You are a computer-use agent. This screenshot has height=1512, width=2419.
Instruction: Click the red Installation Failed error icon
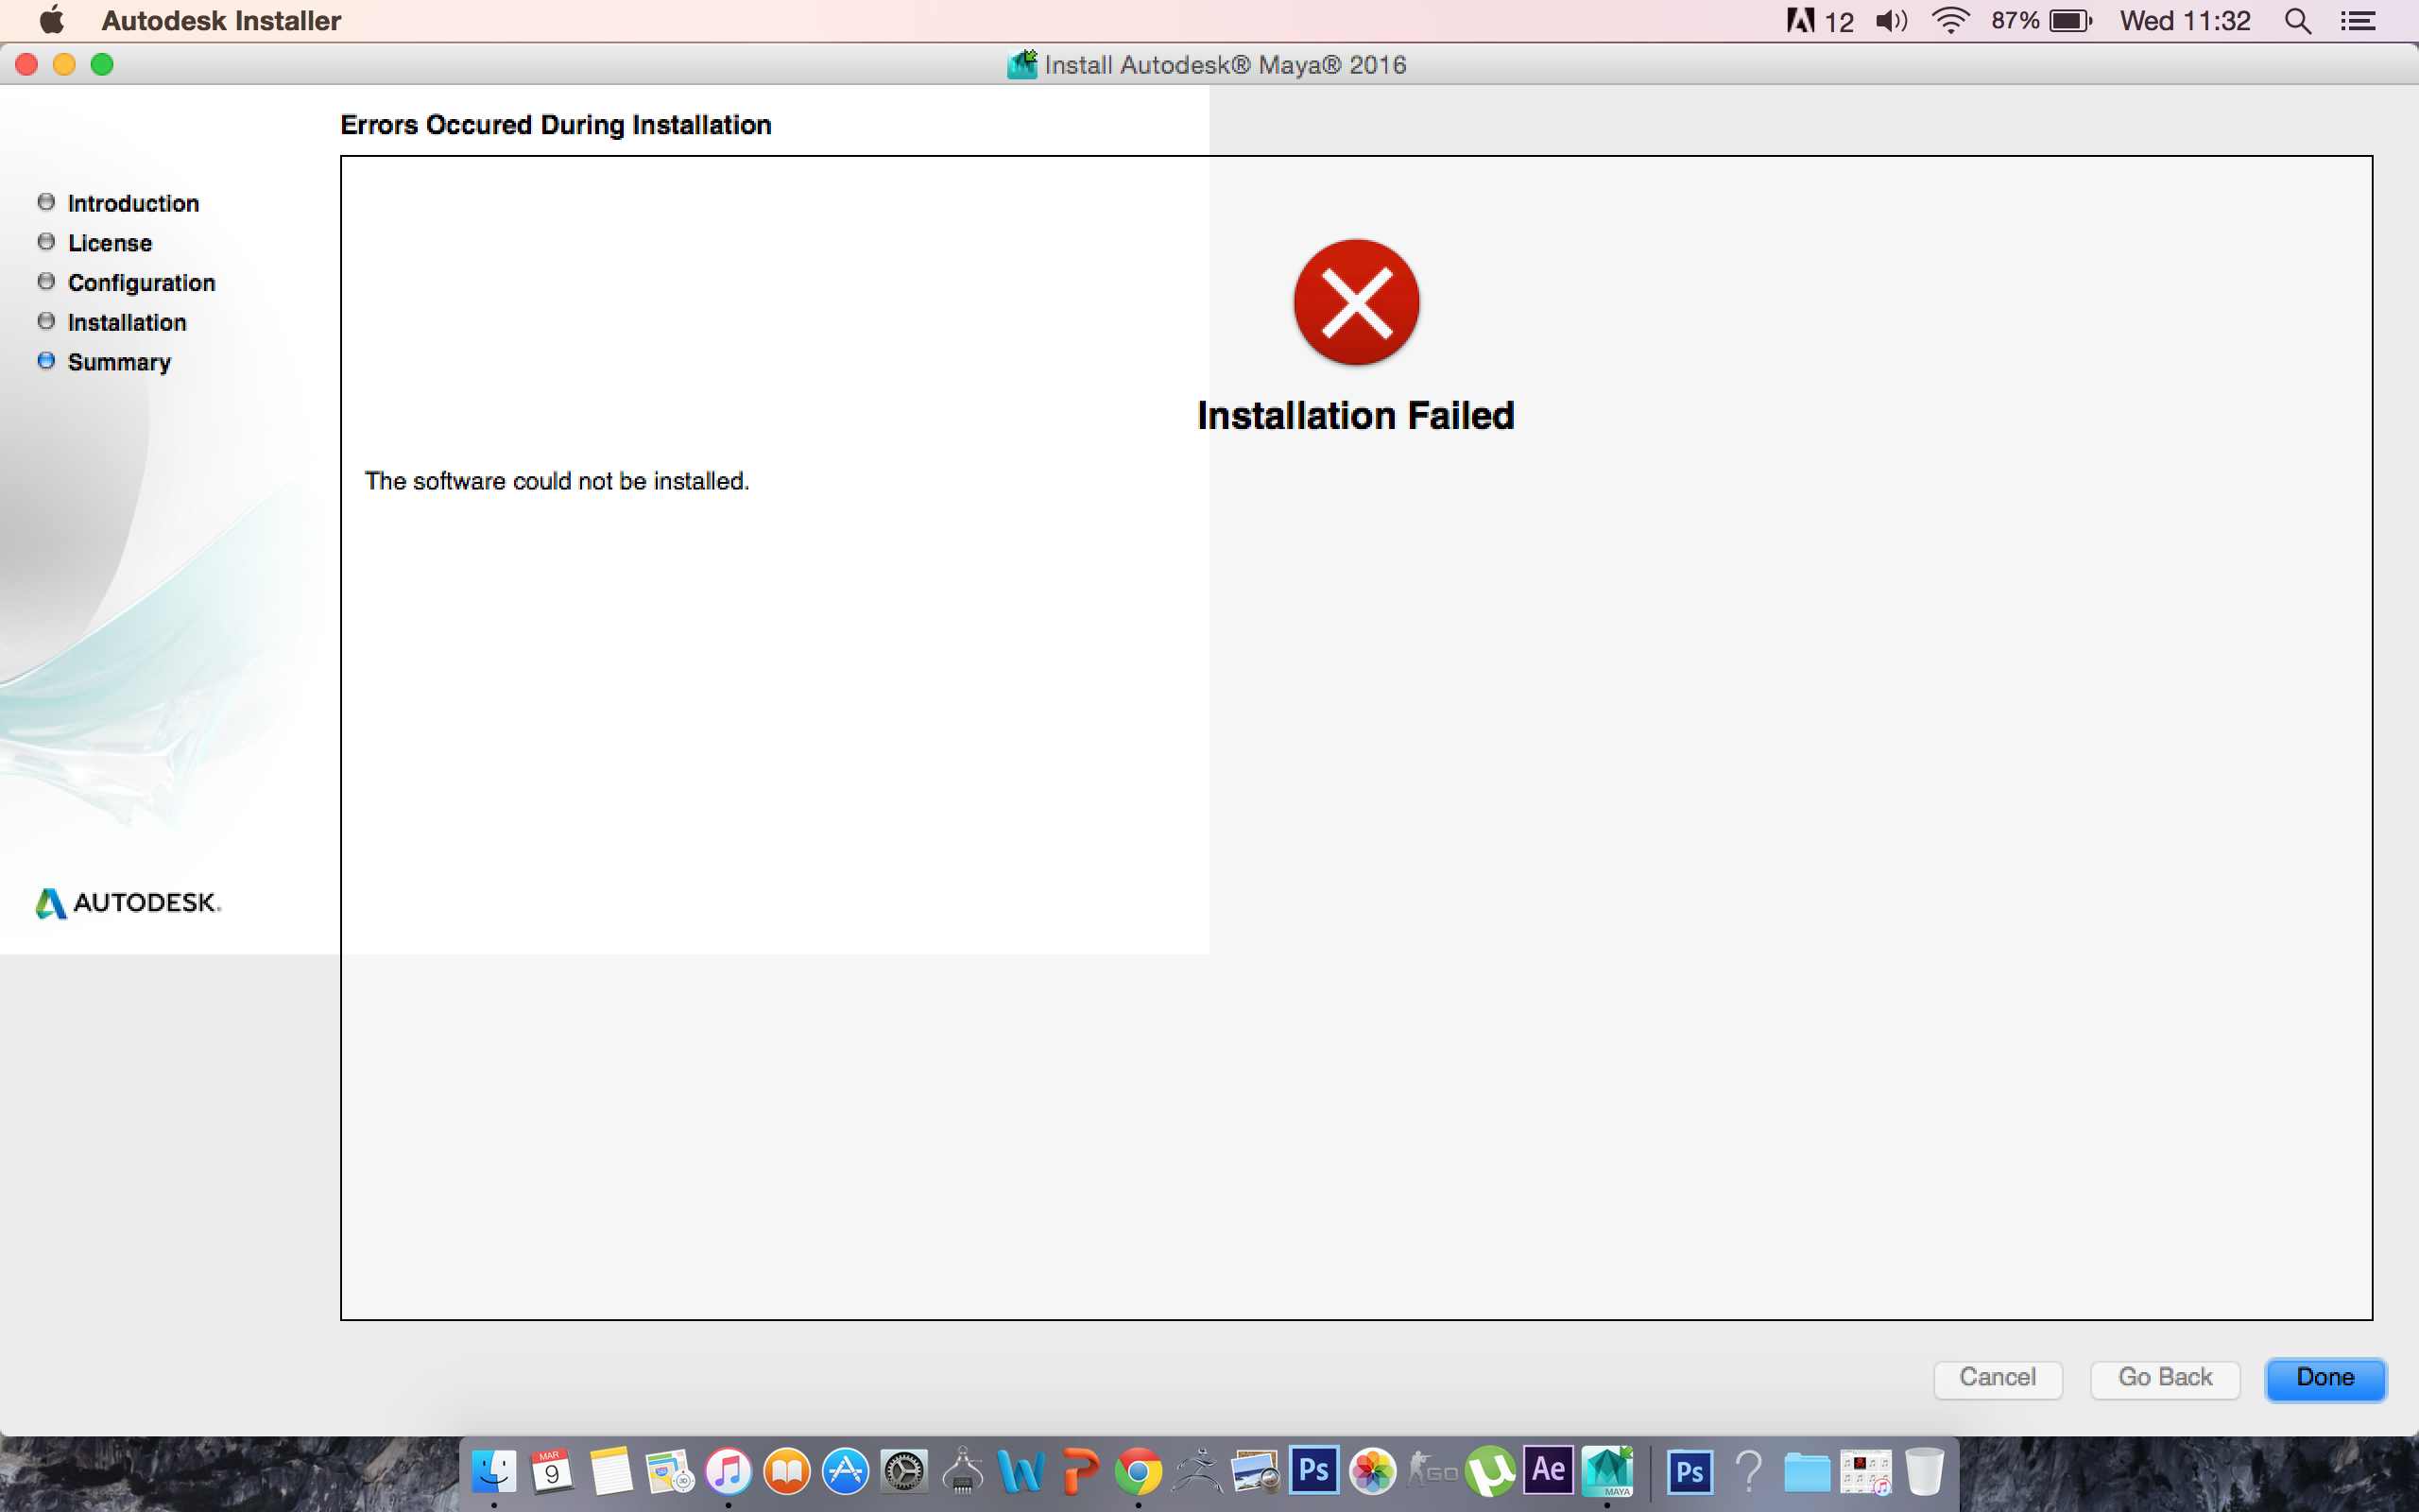(1355, 302)
